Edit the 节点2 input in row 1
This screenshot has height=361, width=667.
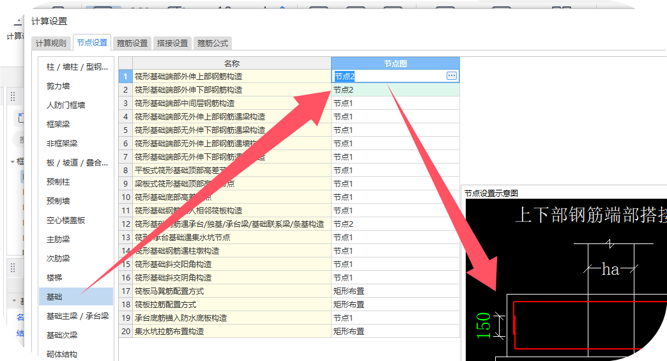click(x=389, y=76)
